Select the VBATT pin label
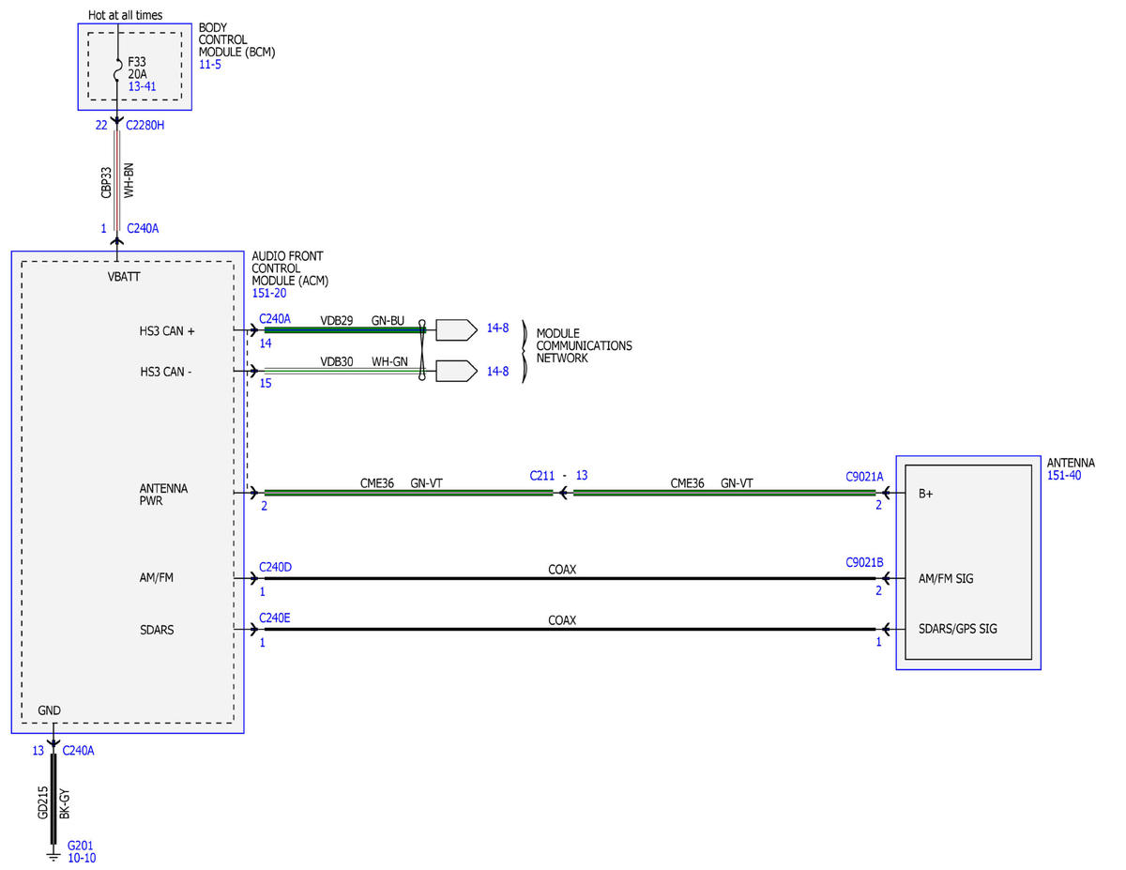The width and height of the screenshot is (1126, 870). tap(124, 277)
